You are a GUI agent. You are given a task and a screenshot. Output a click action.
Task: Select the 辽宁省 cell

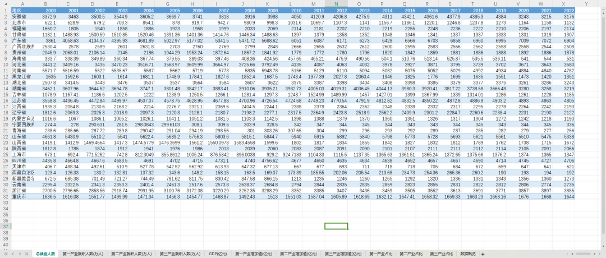[22, 112]
